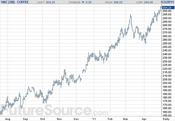Select the Aug label on time axis
175x121 pixels.
pos(8,119)
